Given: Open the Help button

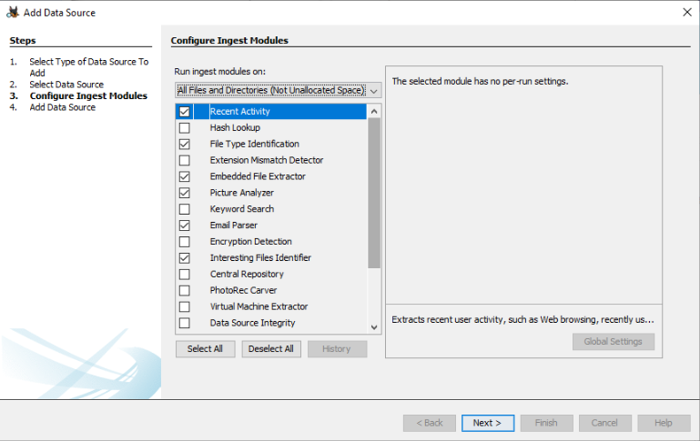Looking at the screenshot, I should 663,423.
